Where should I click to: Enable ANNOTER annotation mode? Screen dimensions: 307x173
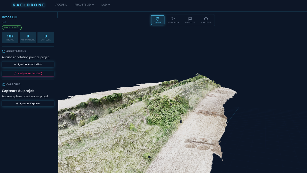point(190,20)
